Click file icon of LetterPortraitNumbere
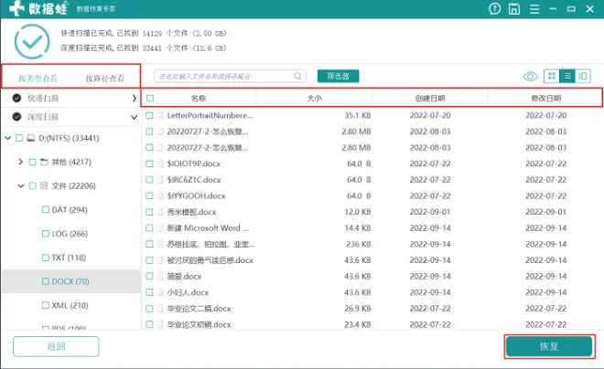Screen dimensions: 604x369 pos(160,115)
